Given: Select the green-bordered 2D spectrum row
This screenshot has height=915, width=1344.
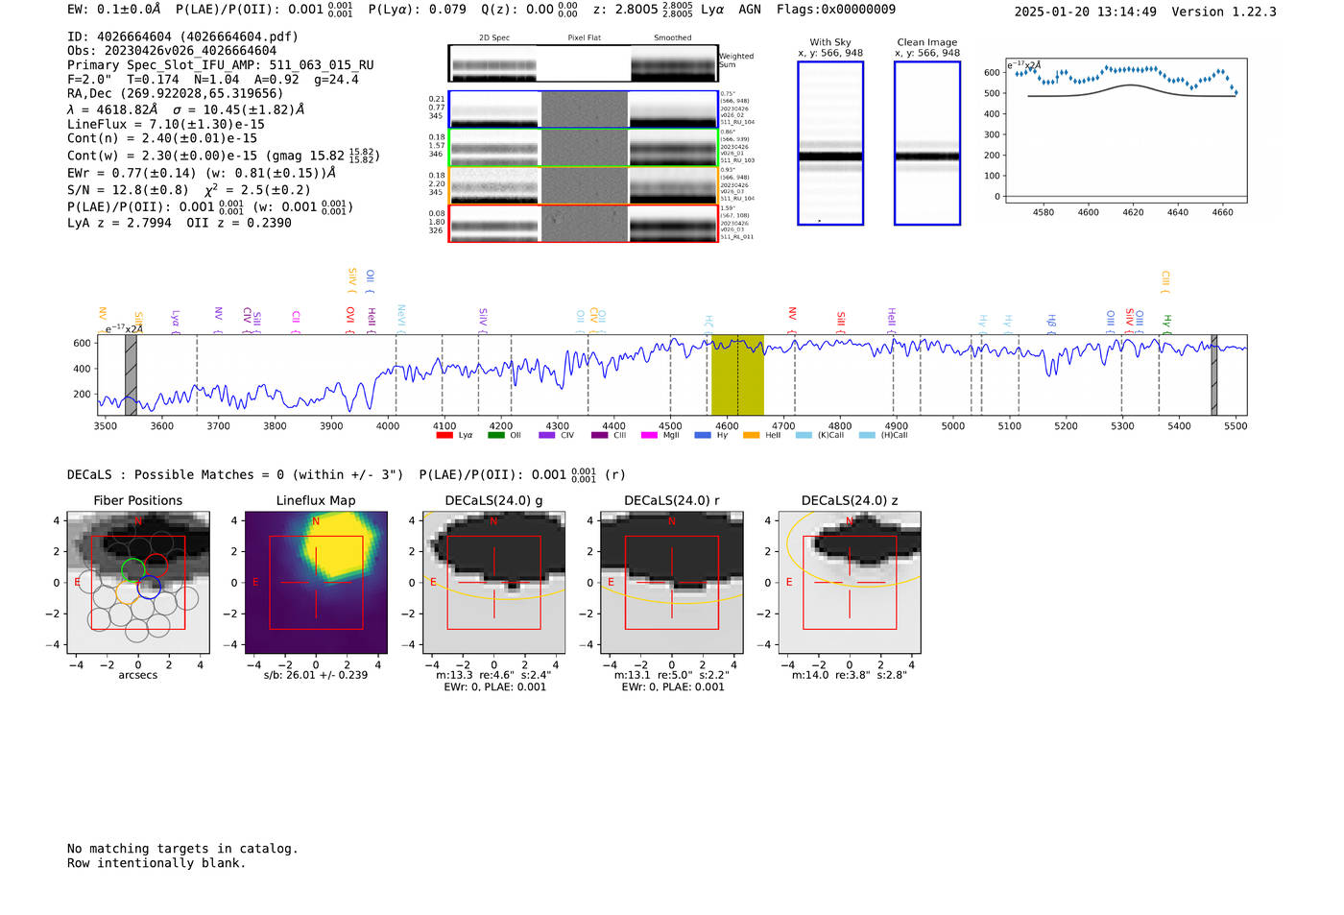Looking at the screenshot, I should click(x=584, y=148).
